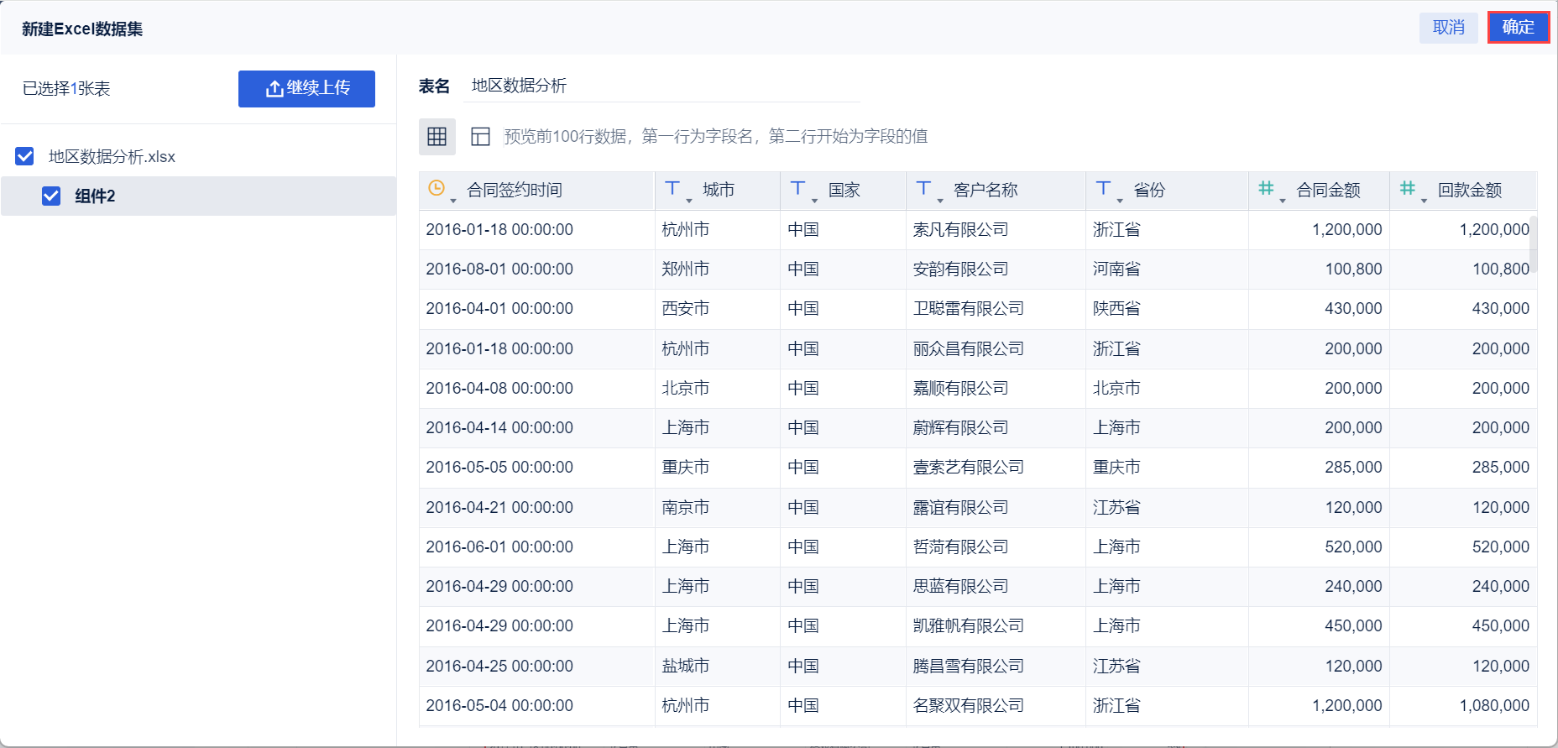Click the 表名 input field
Screen dimensions: 1558x748
pyautogui.click(x=661, y=86)
